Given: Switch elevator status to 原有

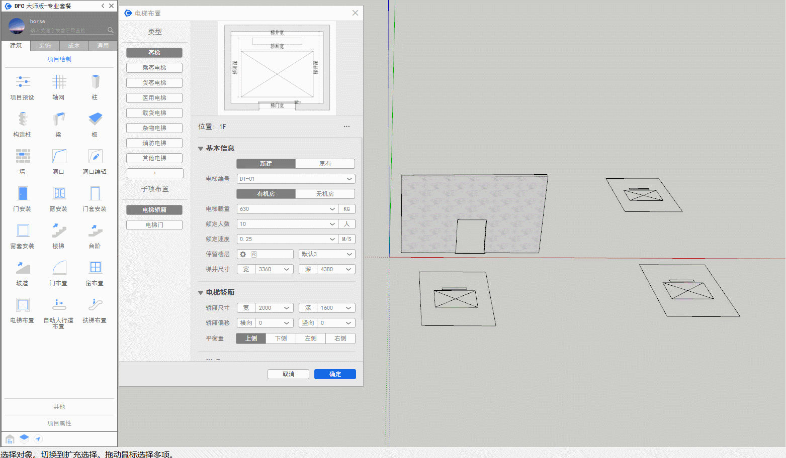Looking at the screenshot, I should coord(325,164).
